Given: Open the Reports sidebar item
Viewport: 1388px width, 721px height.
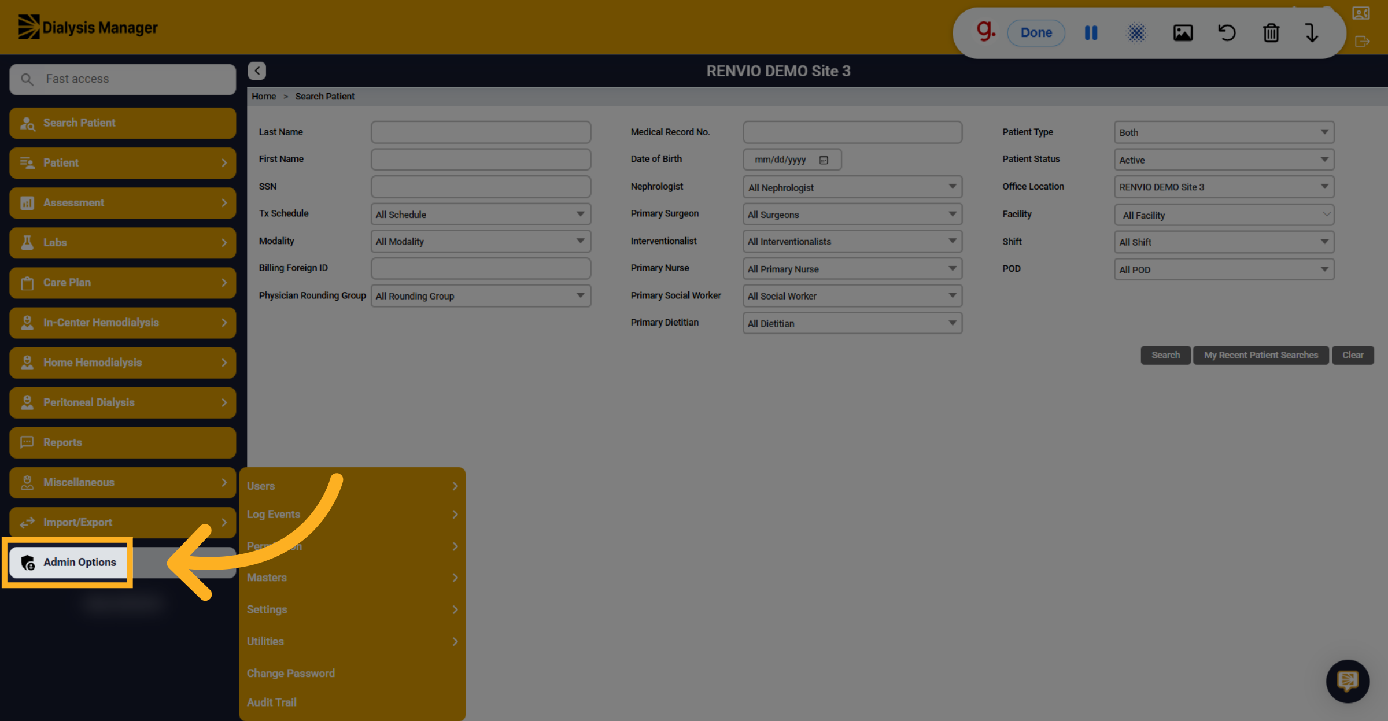Looking at the screenshot, I should [x=123, y=442].
